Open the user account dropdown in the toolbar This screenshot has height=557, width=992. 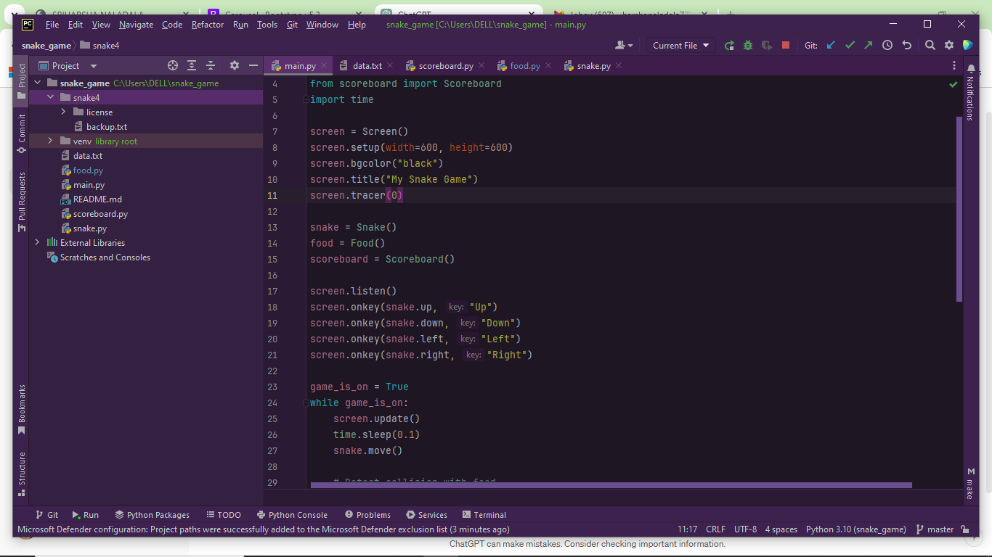(x=624, y=45)
